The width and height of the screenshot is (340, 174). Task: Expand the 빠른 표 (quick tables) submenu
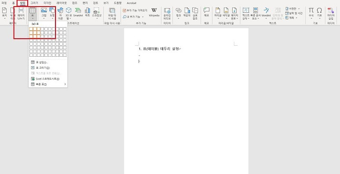click(48, 84)
